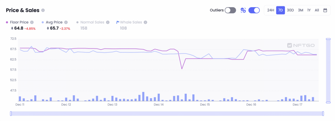
Task: Click the 65.7 average price value
Action: coord(54,28)
